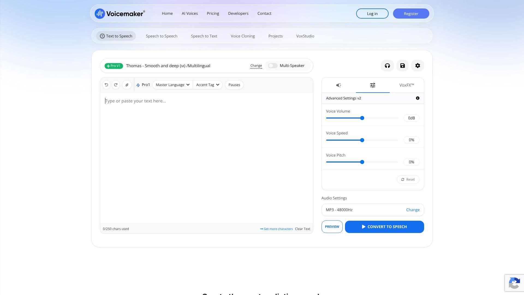
Task: Expand the Master Language dropdown
Action: 172,85
